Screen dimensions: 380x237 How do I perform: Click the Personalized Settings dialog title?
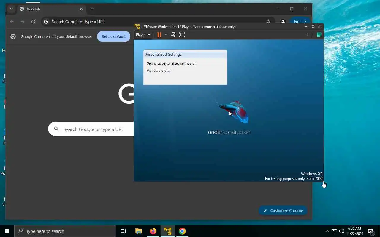(163, 54)
